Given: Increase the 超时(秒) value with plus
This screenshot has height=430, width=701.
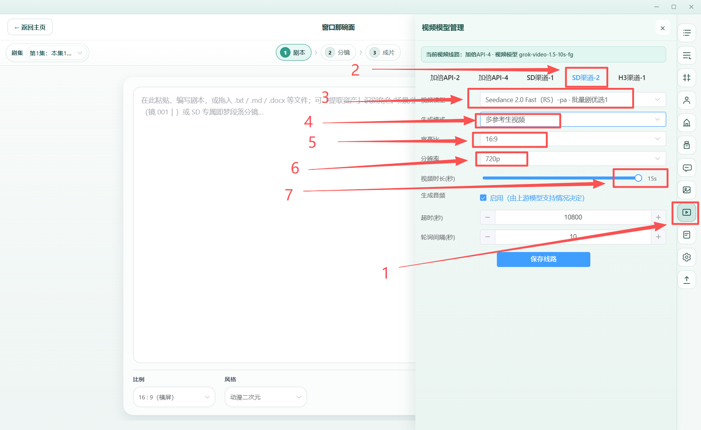Looking at the screenshot, I should pyautogui.click(x=658, y=217).
